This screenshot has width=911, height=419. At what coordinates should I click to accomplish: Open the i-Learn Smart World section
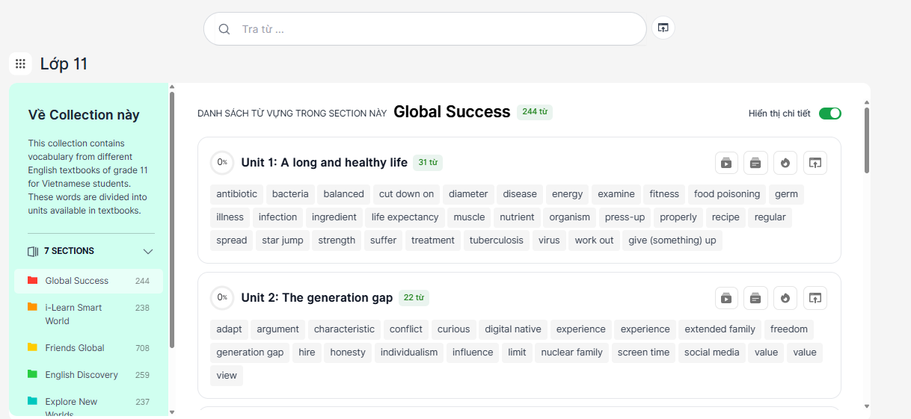pyautogui.click(x=73, y=314)
